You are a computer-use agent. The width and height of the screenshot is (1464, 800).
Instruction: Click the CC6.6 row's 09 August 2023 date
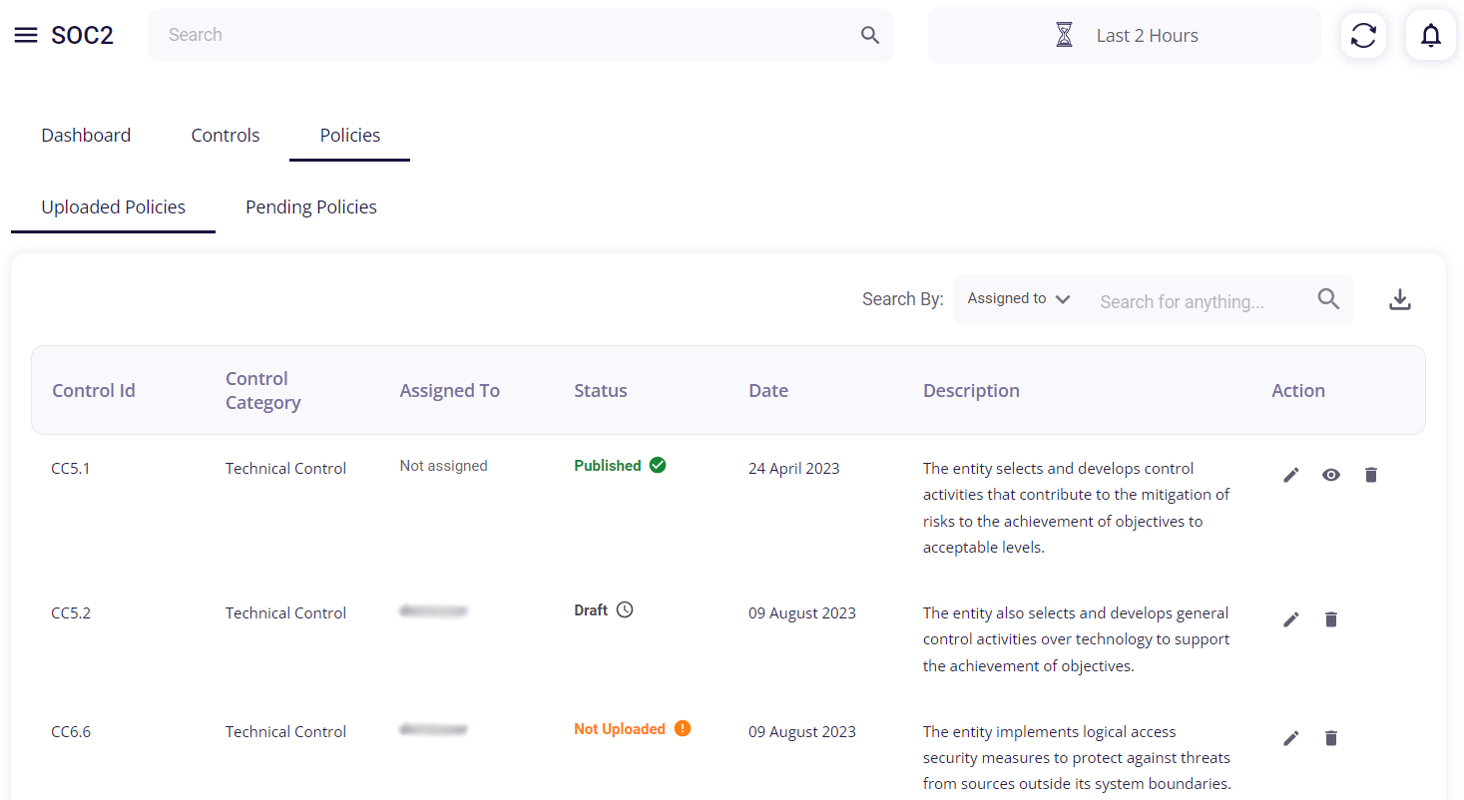click(x=802, y=731)
